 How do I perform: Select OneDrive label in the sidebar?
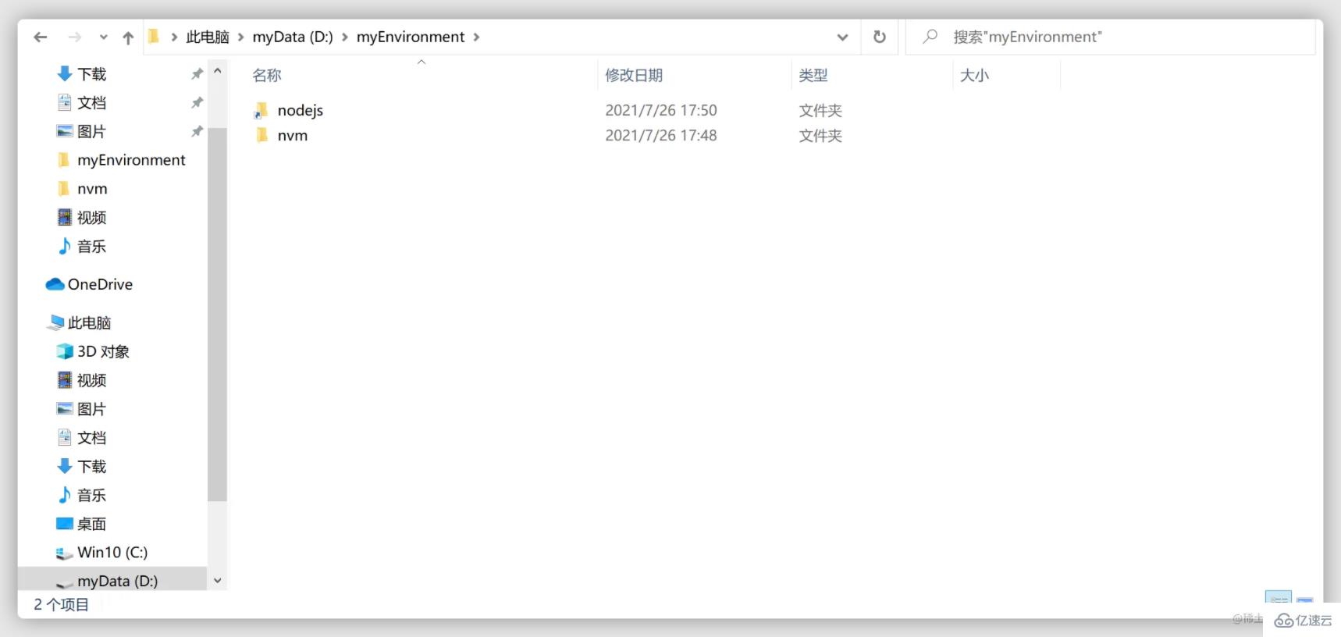(x=101, y=284)
